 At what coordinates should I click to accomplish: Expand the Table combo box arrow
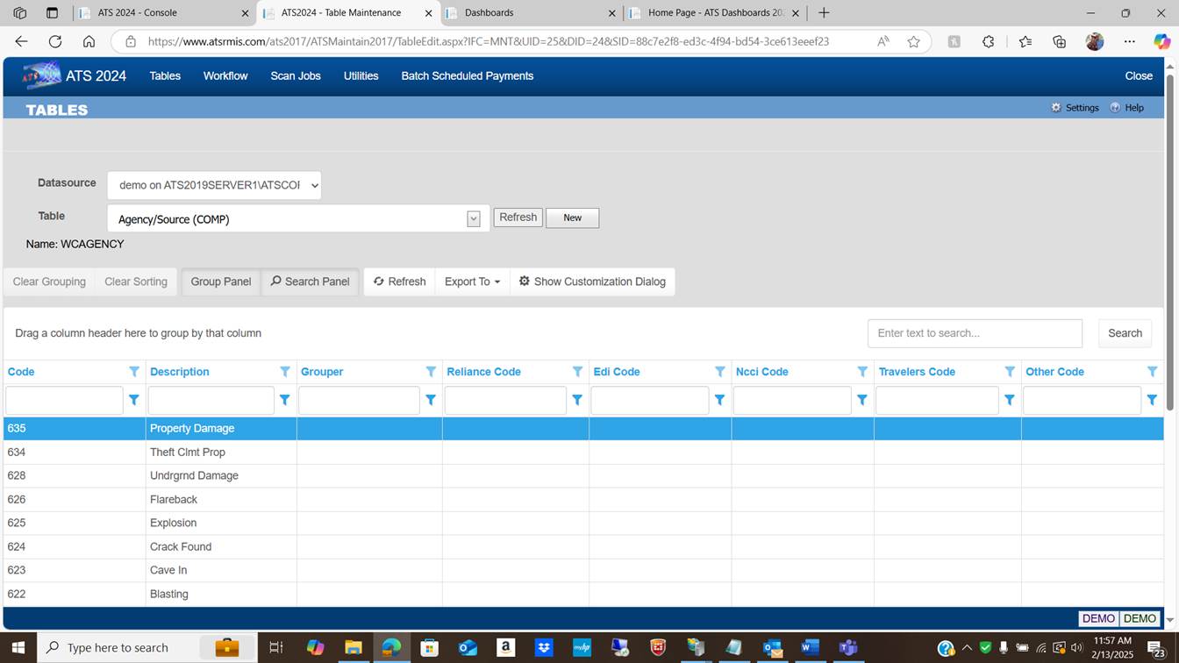click(x=474, y=219)
